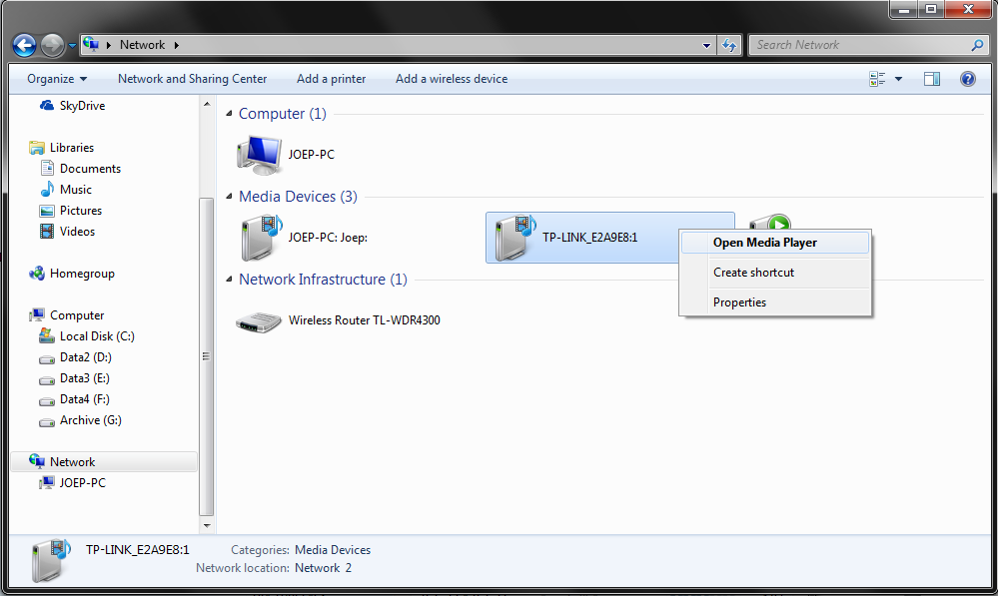
Task: Select the TP-LINK_E2A9E8:1 media device
Action: (582, 238)
